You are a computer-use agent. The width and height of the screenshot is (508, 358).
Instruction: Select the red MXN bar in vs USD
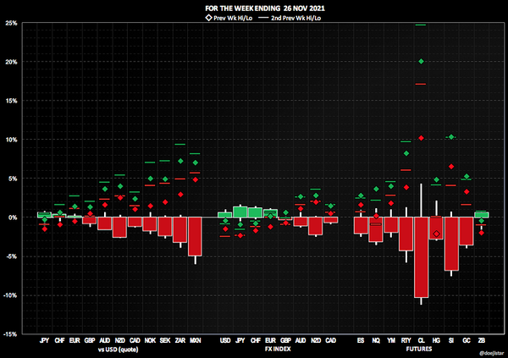point(195,236)
